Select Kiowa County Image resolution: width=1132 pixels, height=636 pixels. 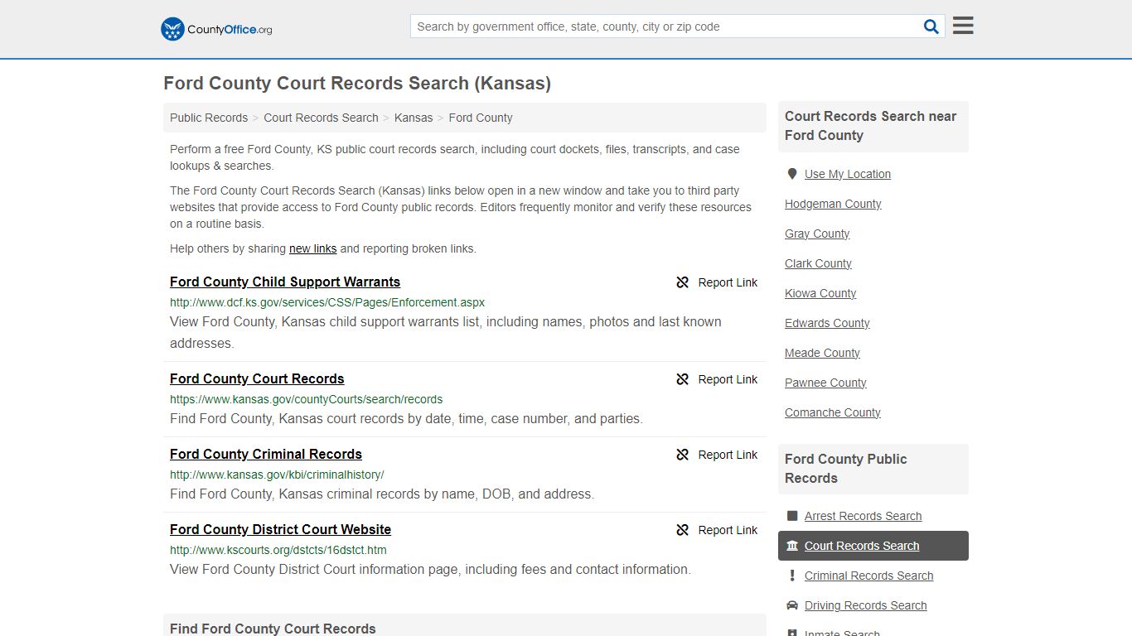tap(820, 293)
